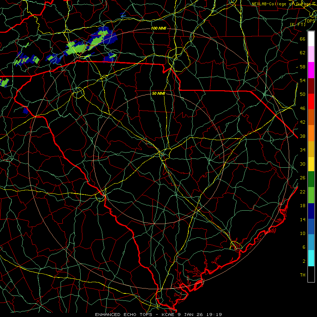Click the 62 legend value
Image resolution: width=317 pixels, height=317 pixels.
303,53
